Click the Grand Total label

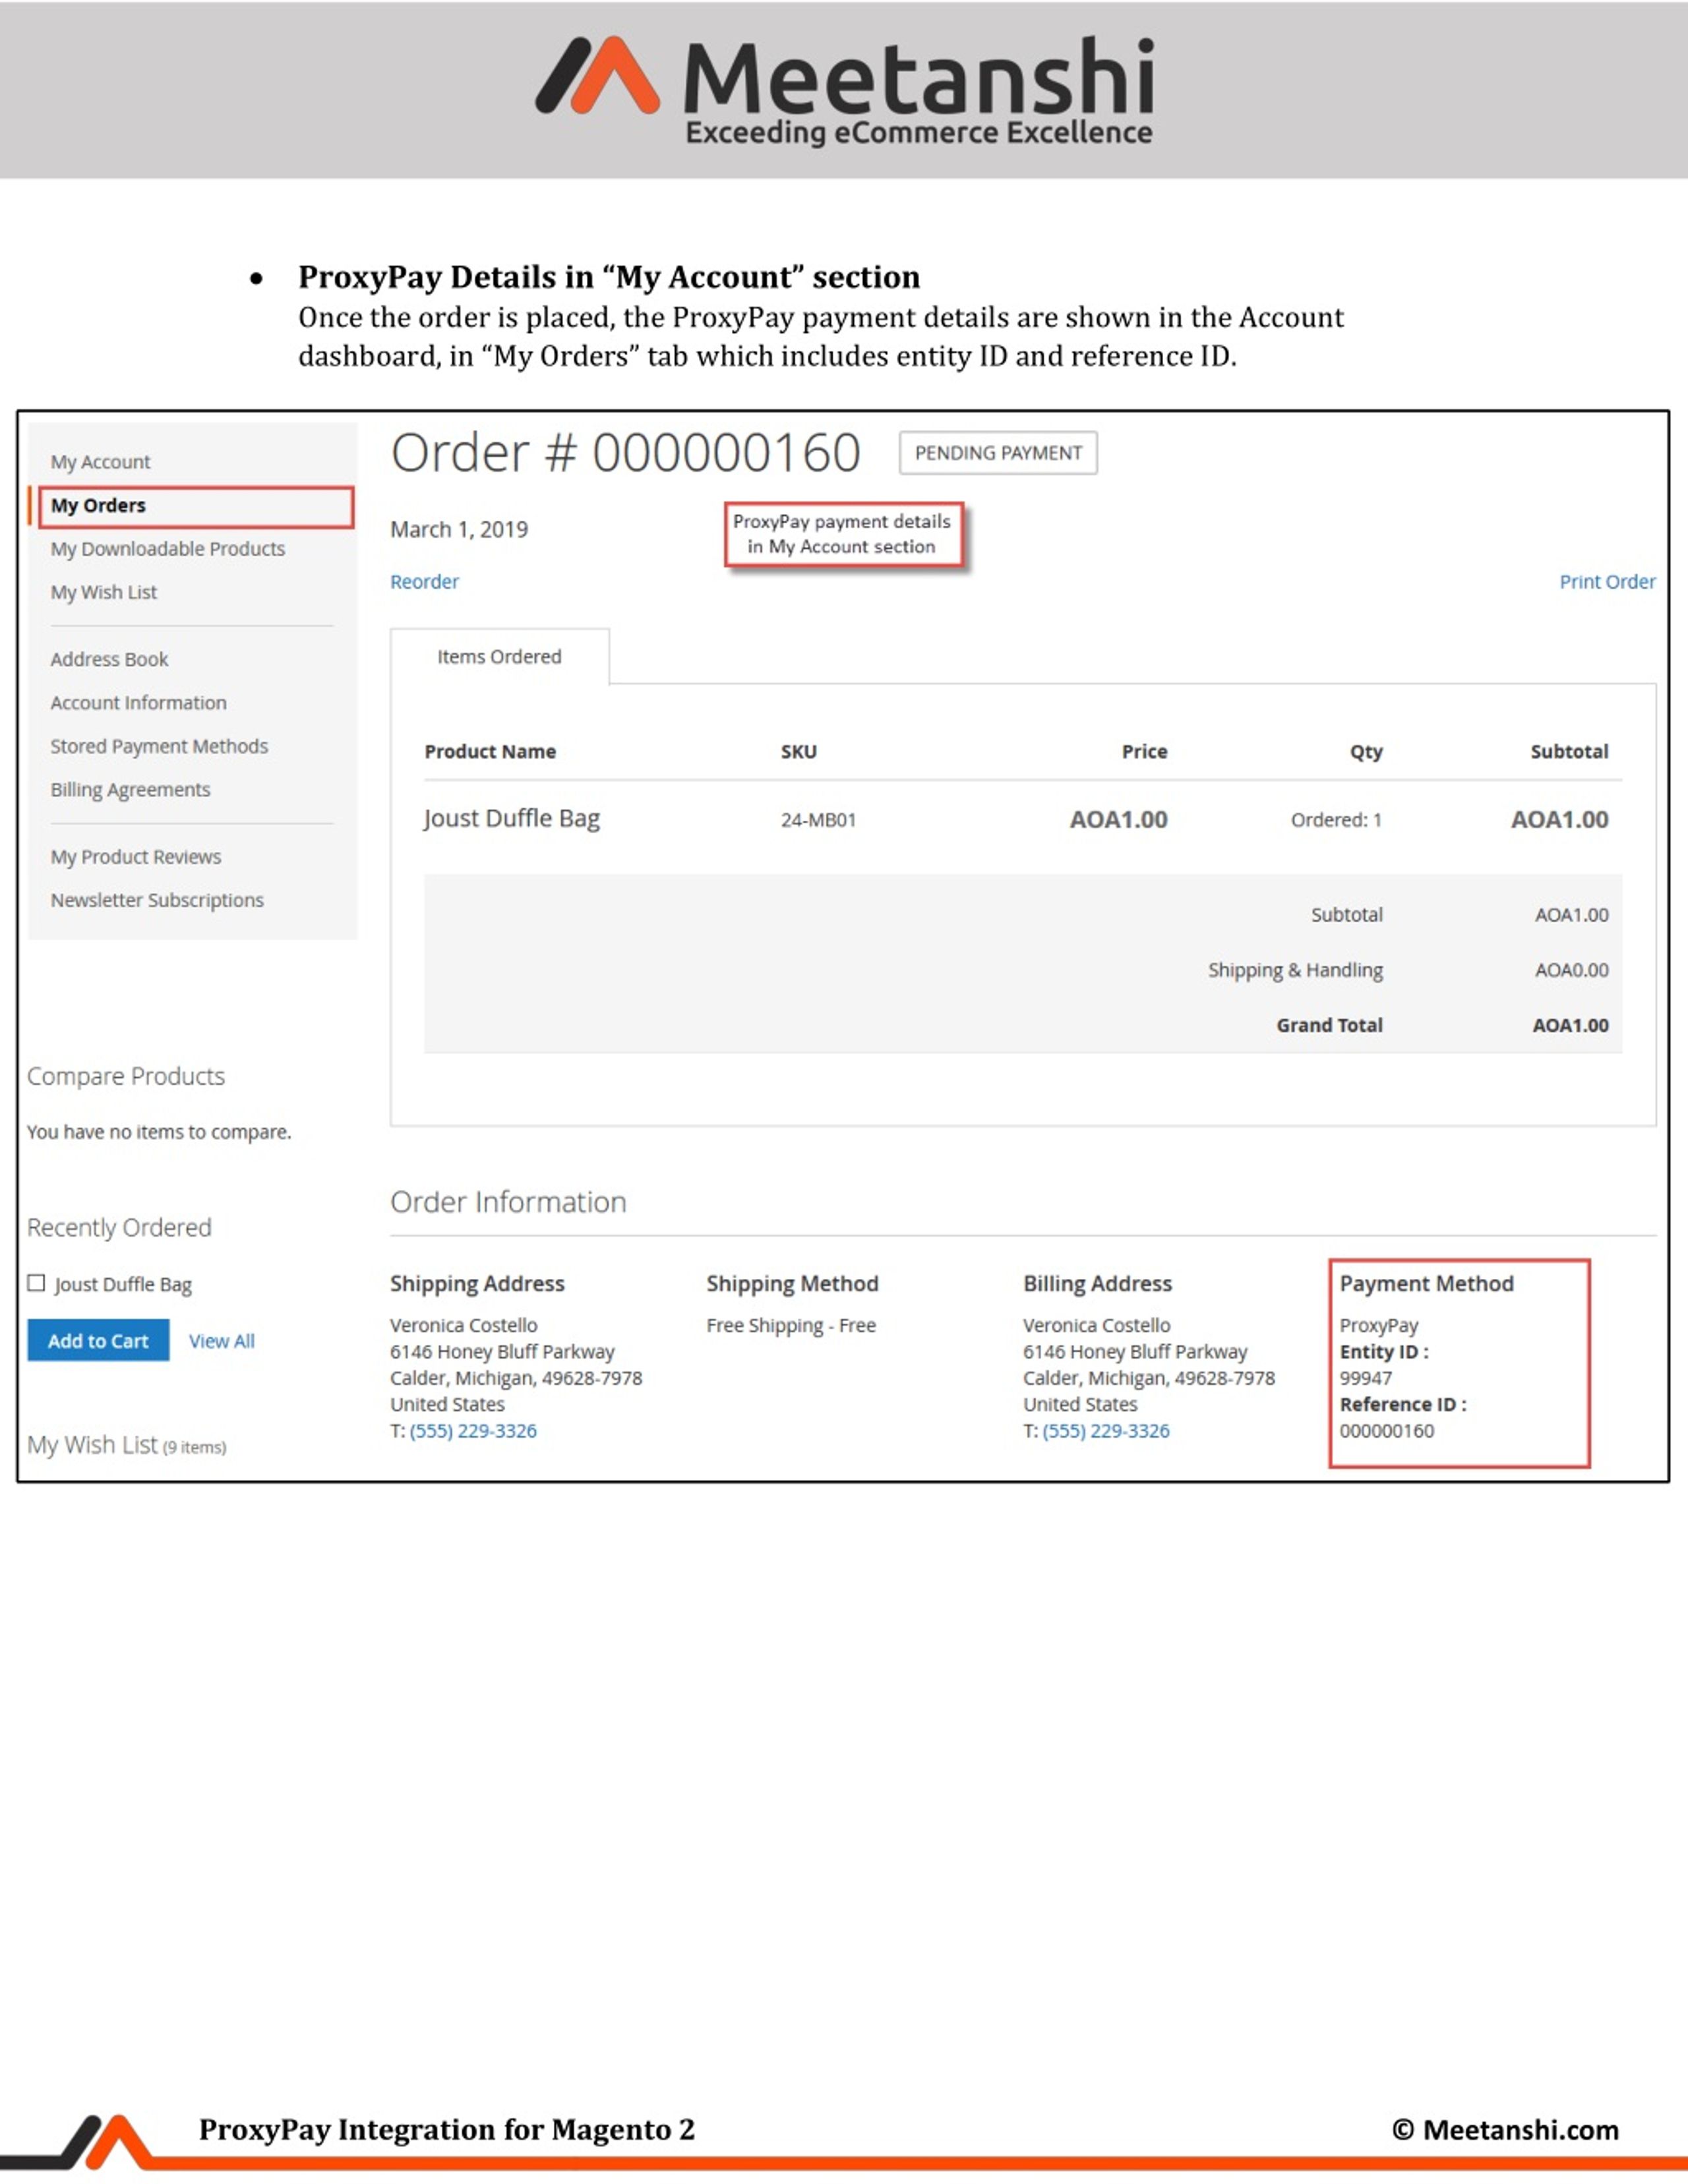tap(1329, 1025)
